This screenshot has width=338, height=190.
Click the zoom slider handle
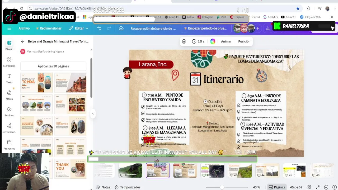click(222, 187)
